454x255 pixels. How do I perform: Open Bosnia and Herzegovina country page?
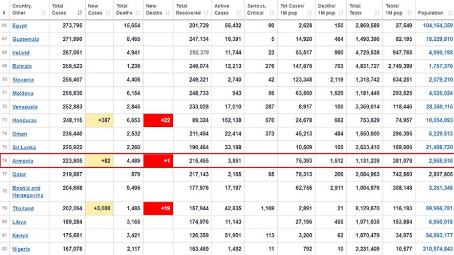[x=27, y=192]
